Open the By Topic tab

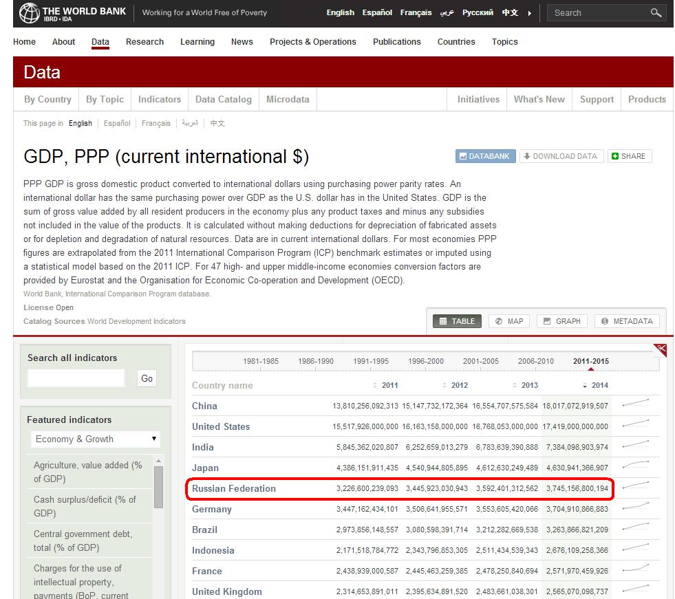(105, 100)
